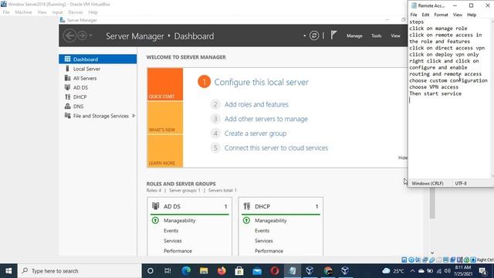Click the Quick Start tile
Viewport: 494px width, 278px height.
[164, 84]
